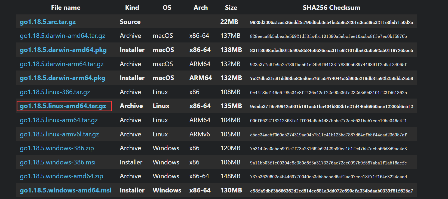Open go1.18.5.linux-arm64.tar.gz link
Screen dimensions: 448x199
click(59, 120)
